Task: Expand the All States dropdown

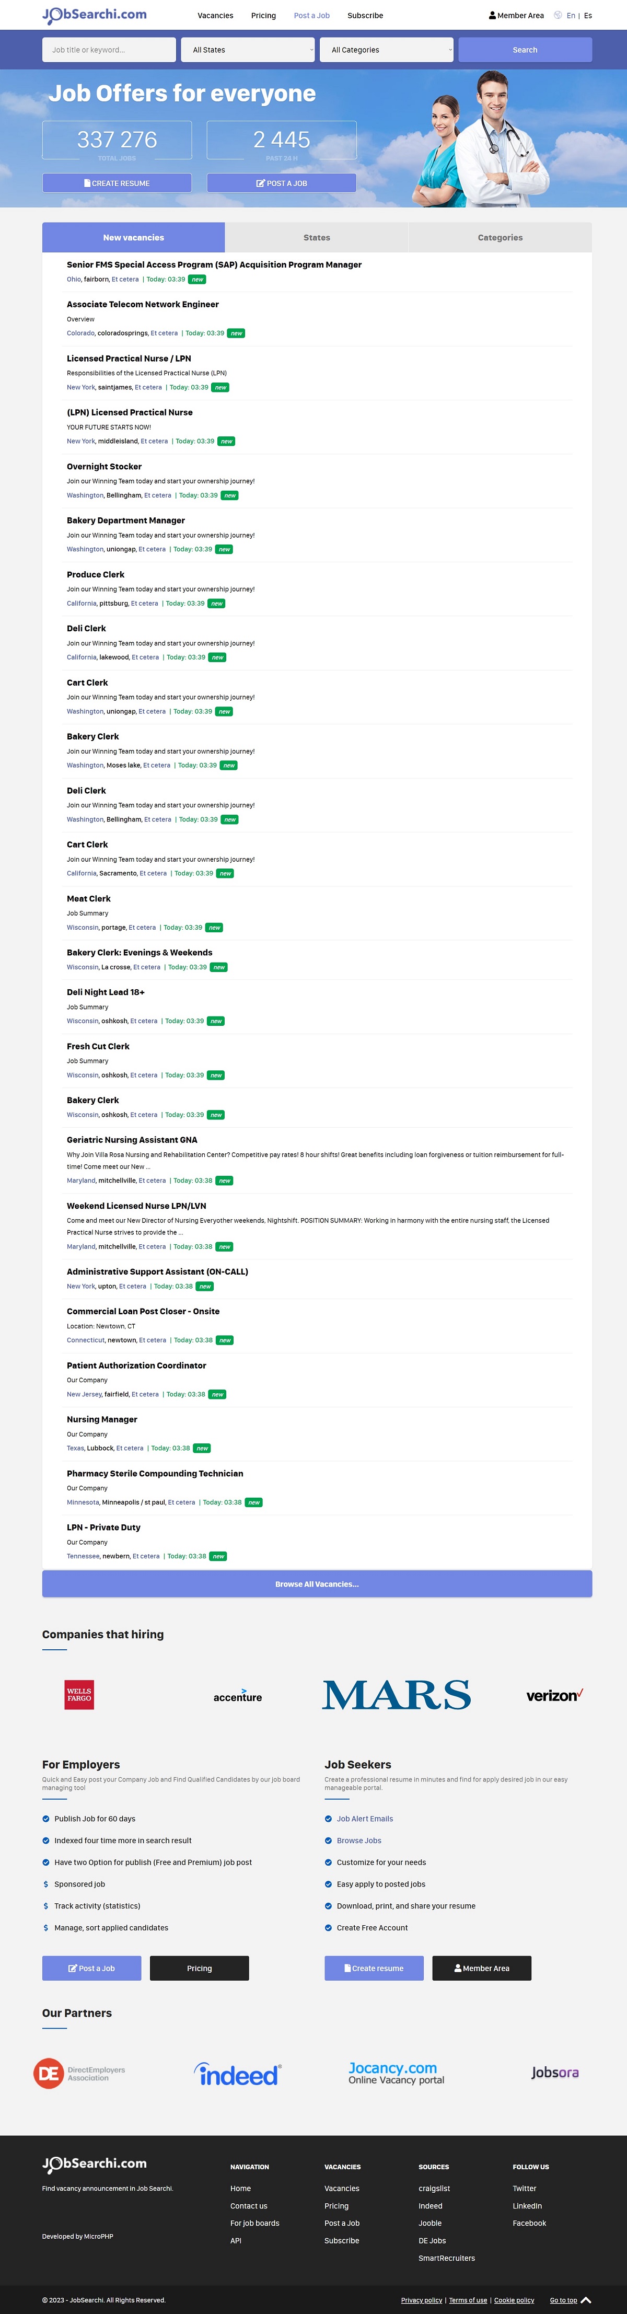Action: 248,50
